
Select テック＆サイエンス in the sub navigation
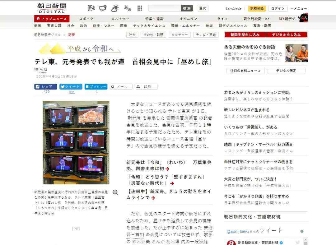coord(149,26)
